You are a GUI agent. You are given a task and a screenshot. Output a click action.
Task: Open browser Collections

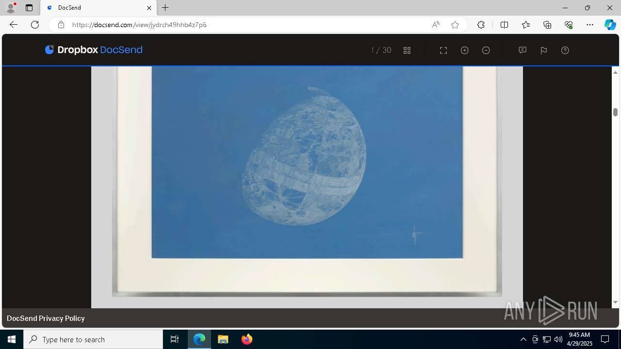pos(547,25)
